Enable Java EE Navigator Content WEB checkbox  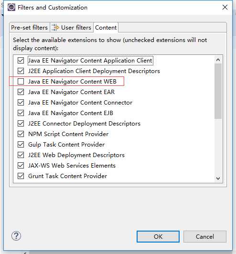pos(21,82)
